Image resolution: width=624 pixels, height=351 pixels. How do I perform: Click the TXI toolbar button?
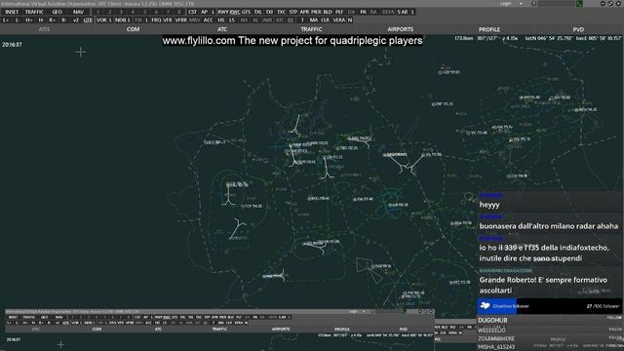coord(269,12)
